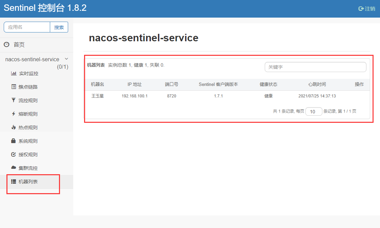Click the checkmark icon for 授权规则
This screenshot has height=228, width=380.
(14, 154)
